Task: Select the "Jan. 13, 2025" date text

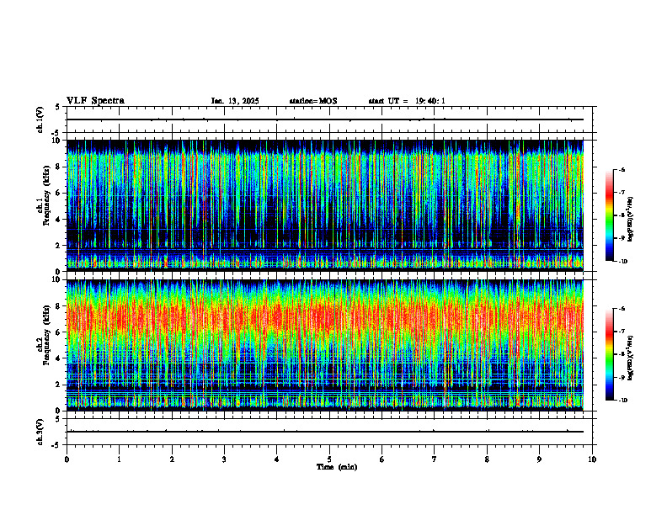Action: [235, 101]
